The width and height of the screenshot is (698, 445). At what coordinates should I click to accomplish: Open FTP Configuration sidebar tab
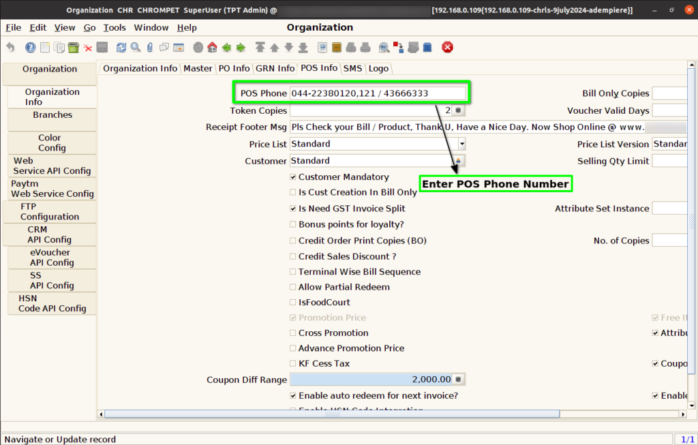49,212
